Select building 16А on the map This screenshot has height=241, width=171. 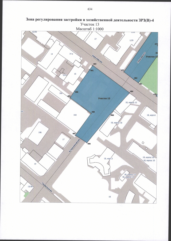click(x=75, y=114)
